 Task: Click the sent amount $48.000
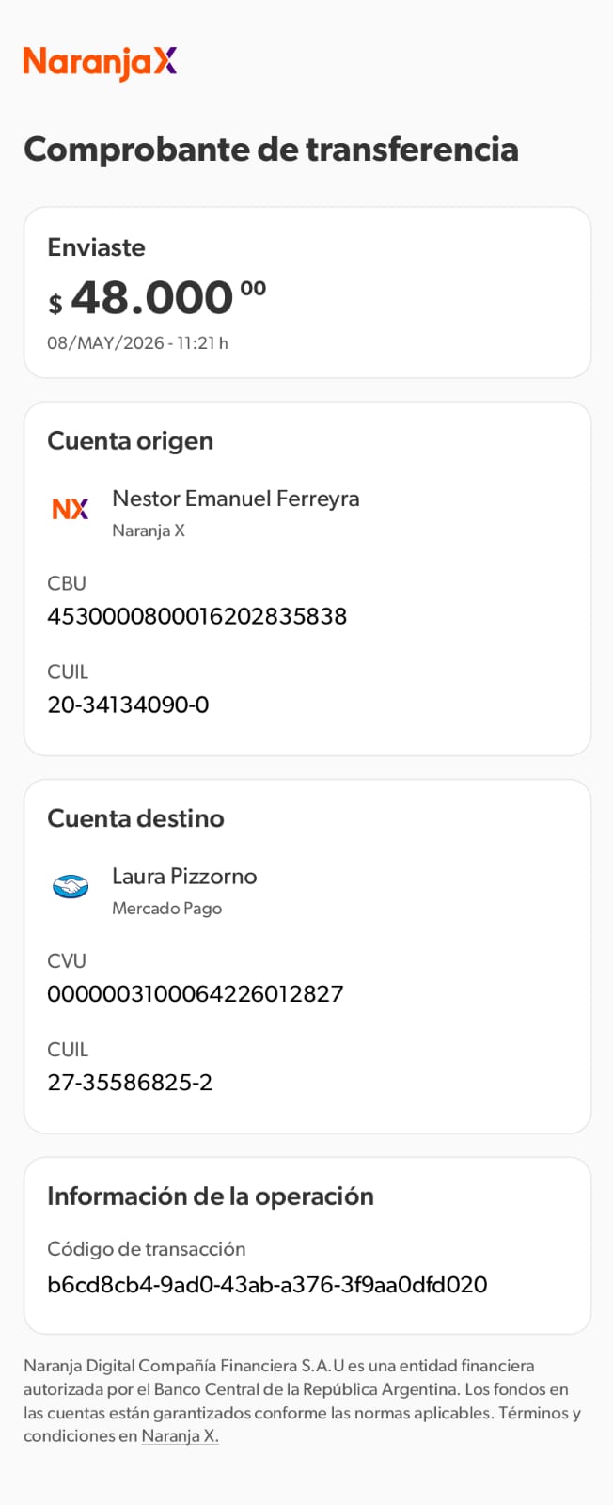[158, 298]
